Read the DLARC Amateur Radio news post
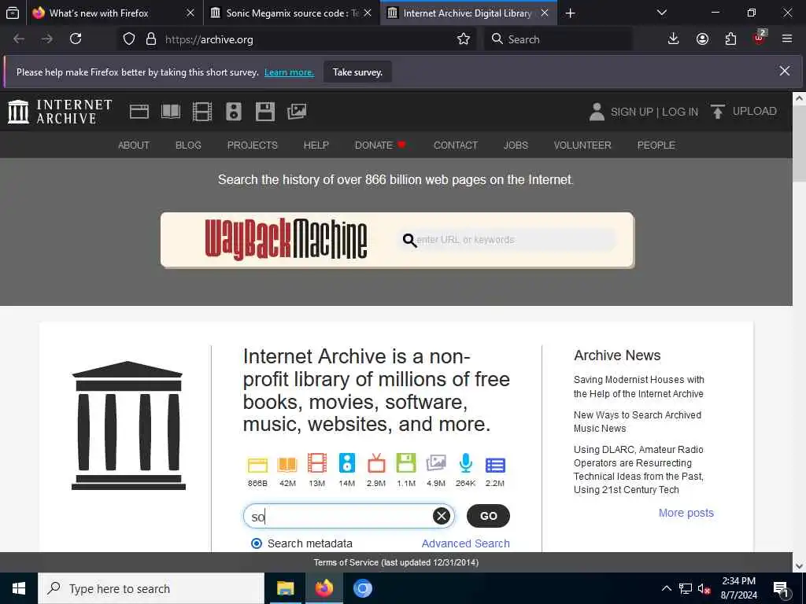806x604 pixels. pos(638,470)
